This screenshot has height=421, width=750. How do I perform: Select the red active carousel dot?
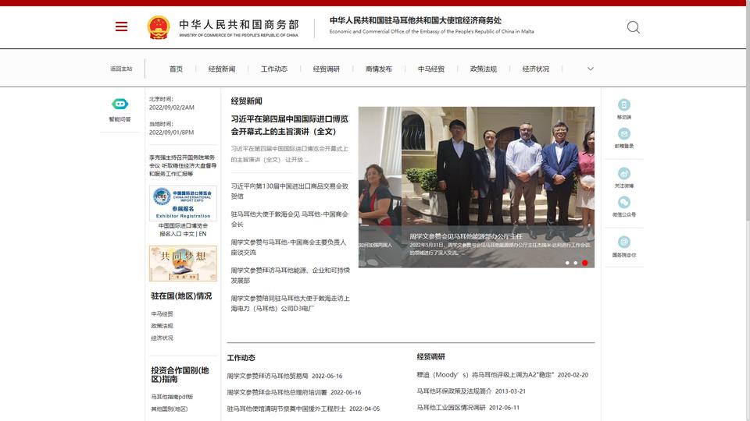(584, 263)
